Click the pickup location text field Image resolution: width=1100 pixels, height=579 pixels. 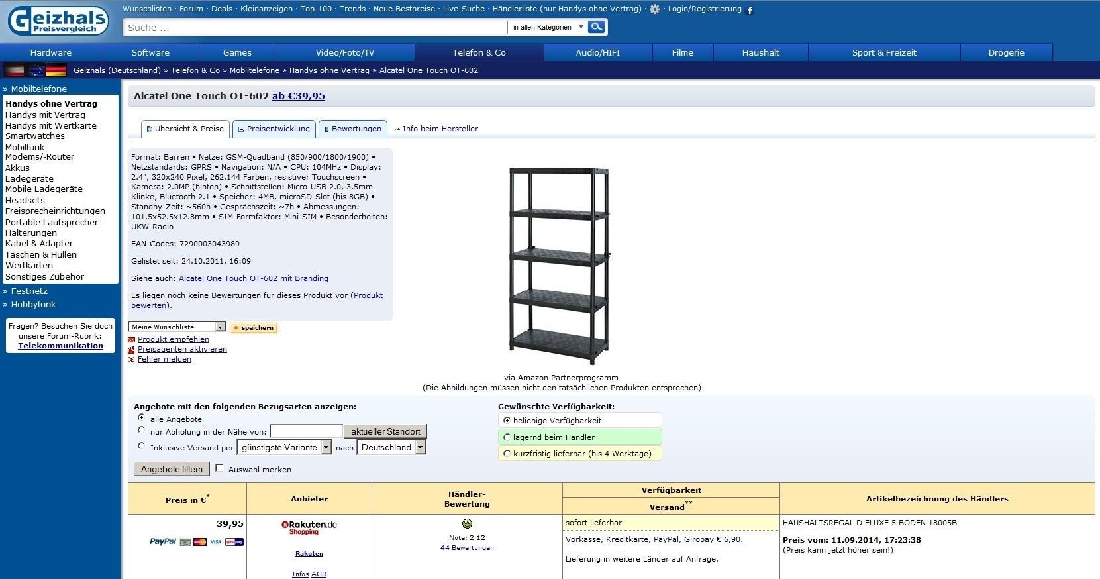coord(306,431)
